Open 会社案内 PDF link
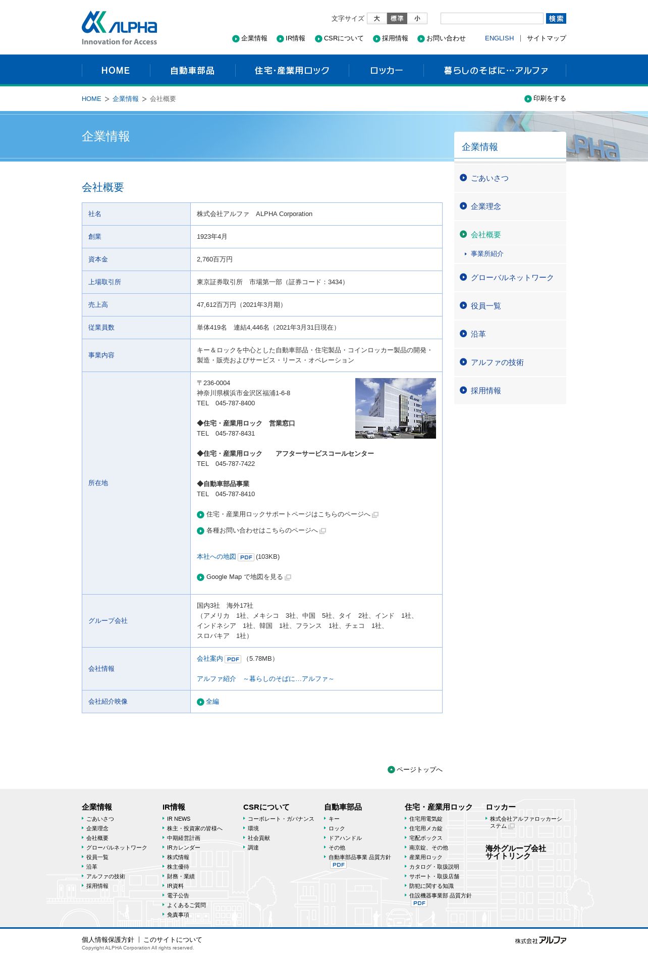648x955 pixels. pos(210,659)
